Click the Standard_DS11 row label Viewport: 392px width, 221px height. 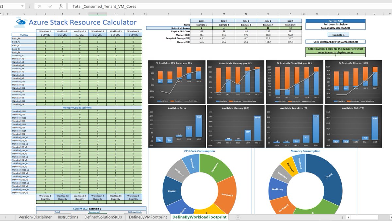[x=24, y=111]
